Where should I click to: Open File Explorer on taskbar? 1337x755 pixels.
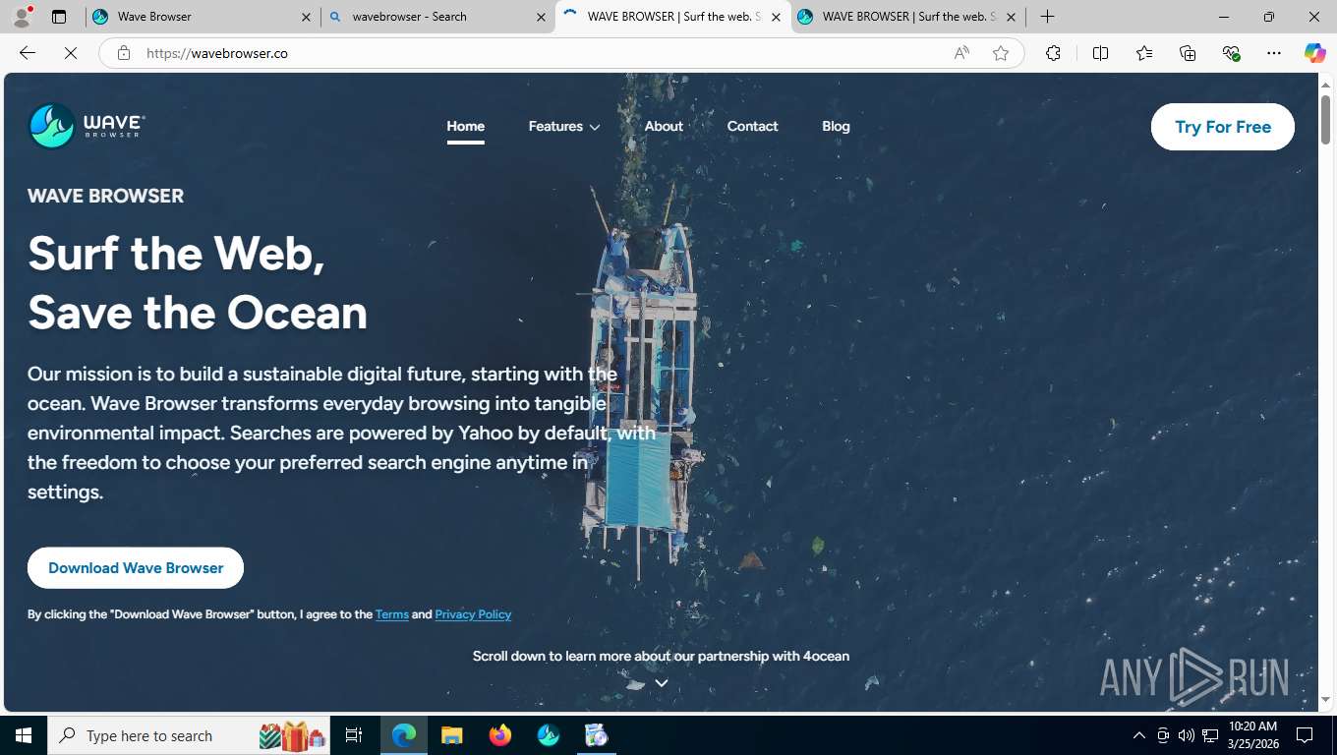click(451, 735)
